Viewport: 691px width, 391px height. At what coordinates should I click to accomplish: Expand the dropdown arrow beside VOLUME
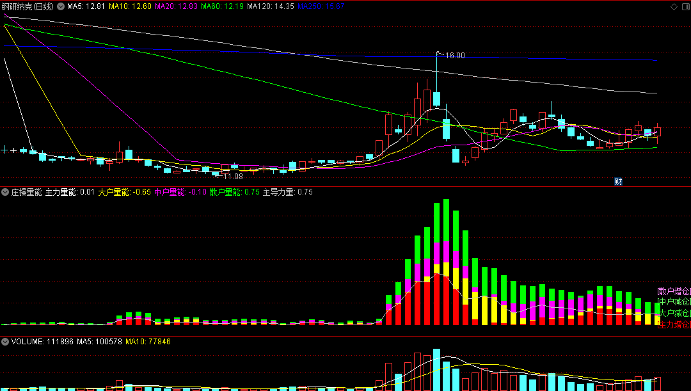[5, 342]
